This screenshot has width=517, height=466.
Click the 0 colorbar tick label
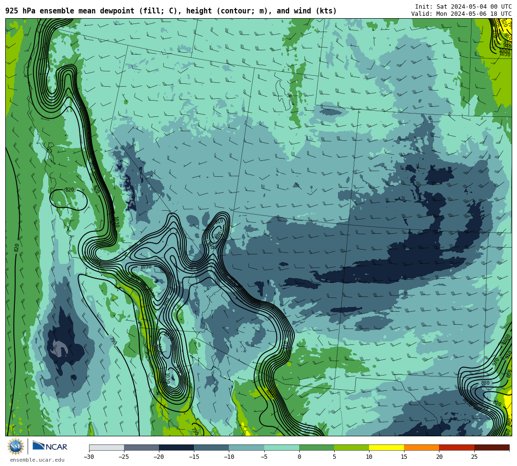click(299, 457)
